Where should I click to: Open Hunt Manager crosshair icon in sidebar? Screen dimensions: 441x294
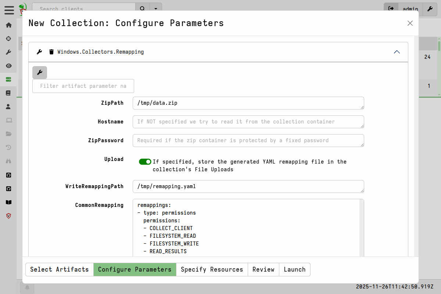coord(8,39)
